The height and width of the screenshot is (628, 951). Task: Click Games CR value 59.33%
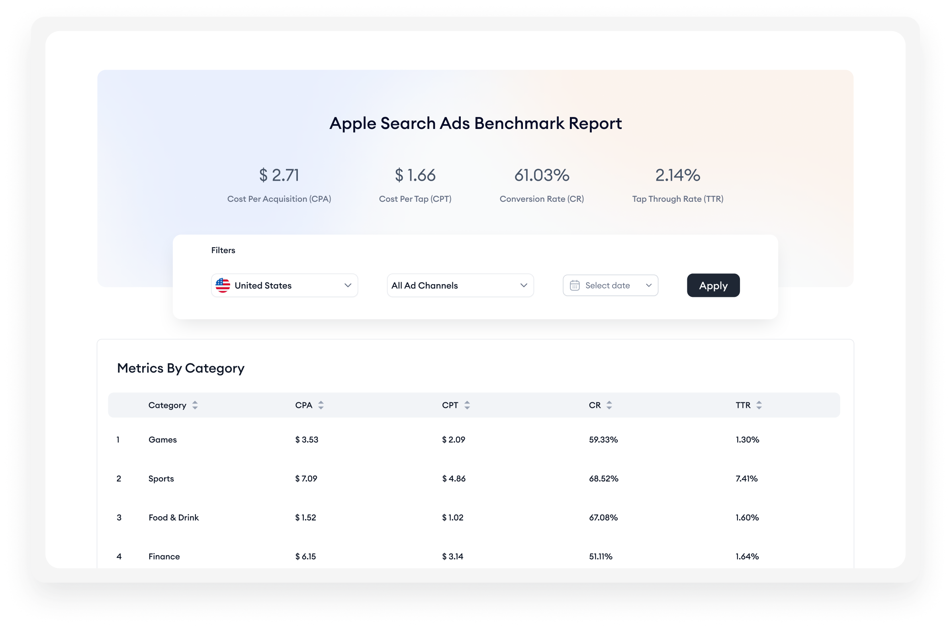point(603,439)
